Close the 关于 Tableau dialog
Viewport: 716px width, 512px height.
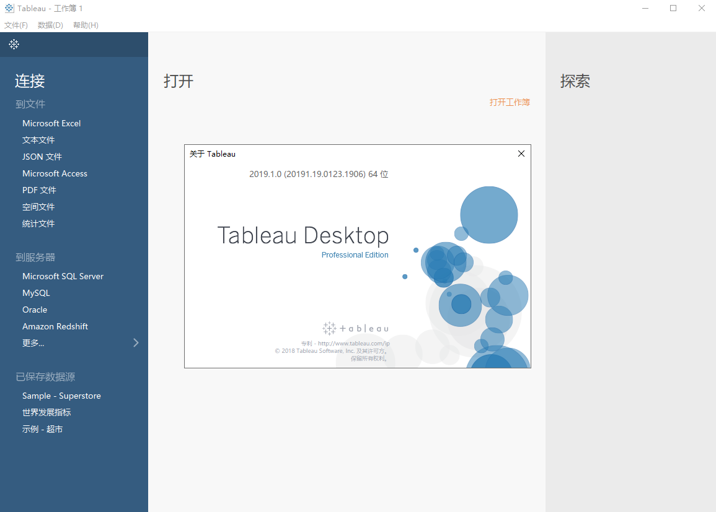tap(521, 154)
